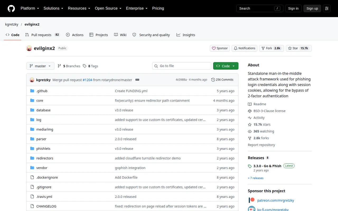Switch to the Pull requests tab
338x211 pixels.
(x=43, y=35)
